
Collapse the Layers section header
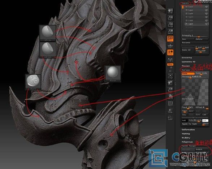click(x=185, y=3)
